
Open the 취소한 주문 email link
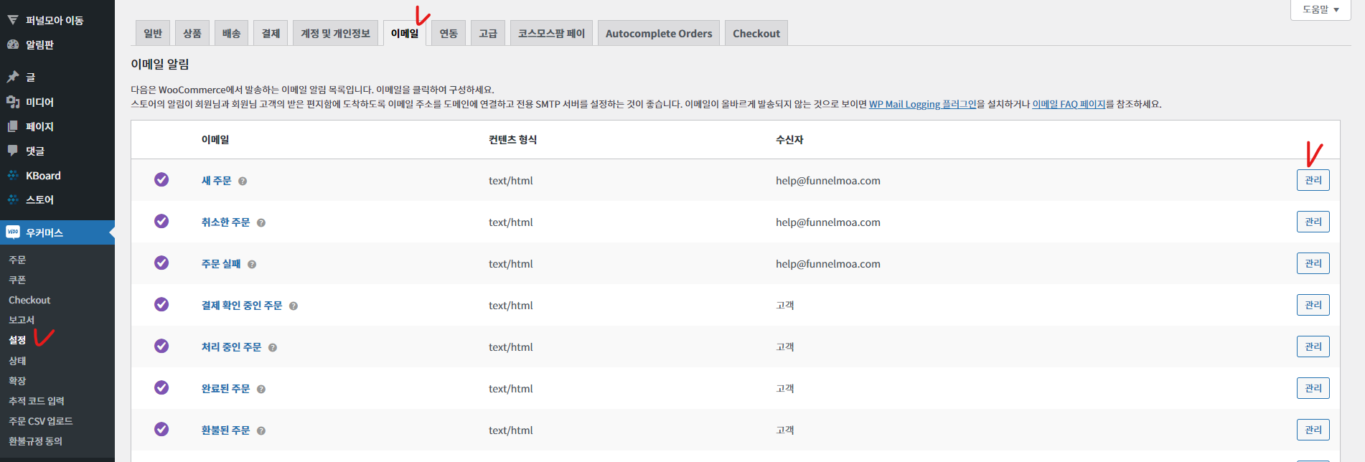226,222
